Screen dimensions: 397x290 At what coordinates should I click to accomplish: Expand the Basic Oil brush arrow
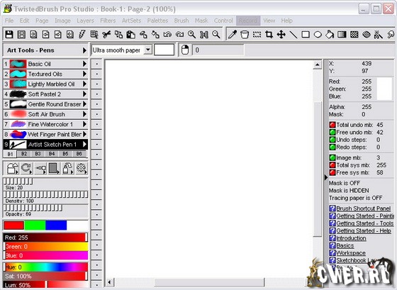(x=84, y=64)
